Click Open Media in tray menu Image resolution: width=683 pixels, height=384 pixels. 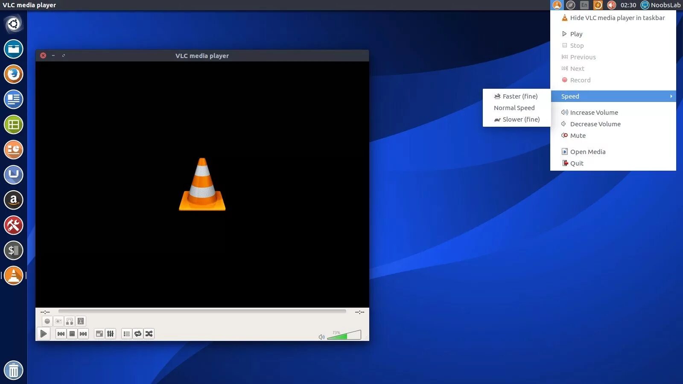coord(613,152)
